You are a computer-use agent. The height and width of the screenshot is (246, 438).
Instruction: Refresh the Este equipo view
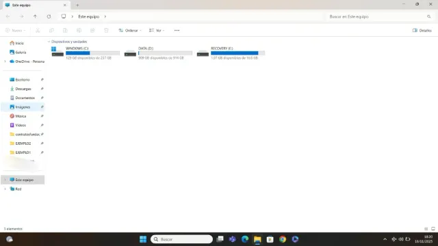pos(49,16)
